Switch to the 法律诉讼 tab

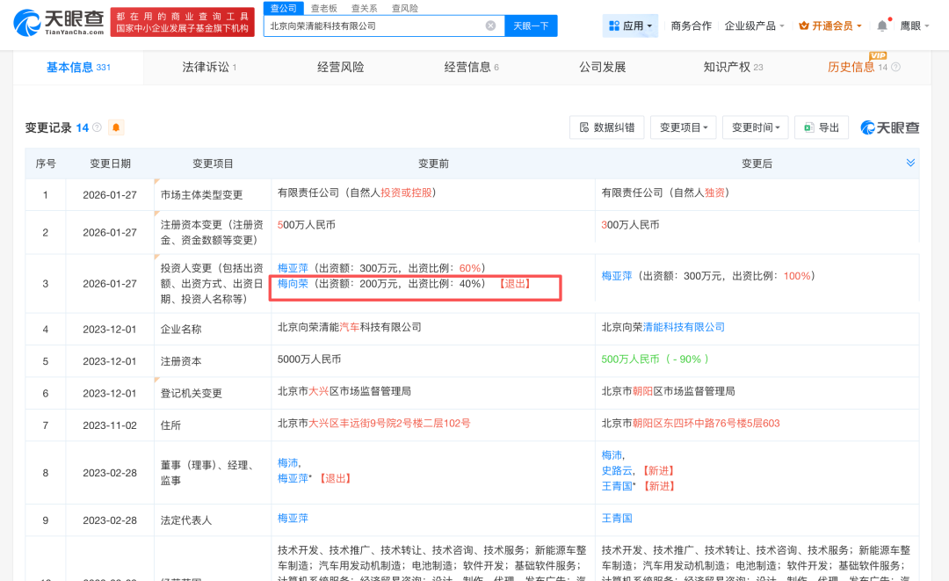(x=209, y=68)
